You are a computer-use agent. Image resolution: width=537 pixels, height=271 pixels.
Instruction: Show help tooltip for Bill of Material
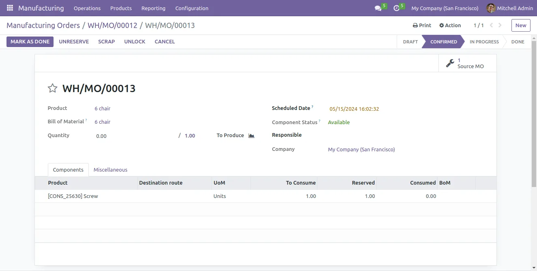(86, 120)
